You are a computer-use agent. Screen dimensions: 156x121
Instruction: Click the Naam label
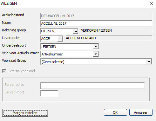click(x=6, y=22)
